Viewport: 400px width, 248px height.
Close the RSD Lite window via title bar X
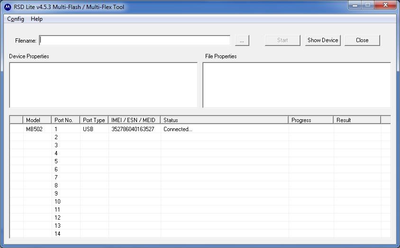[385, 5]
